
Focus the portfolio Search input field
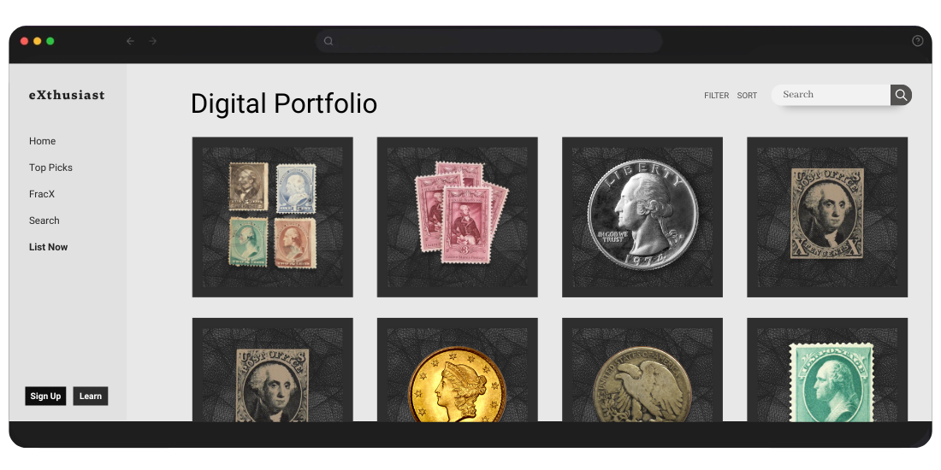pos(832,95)
